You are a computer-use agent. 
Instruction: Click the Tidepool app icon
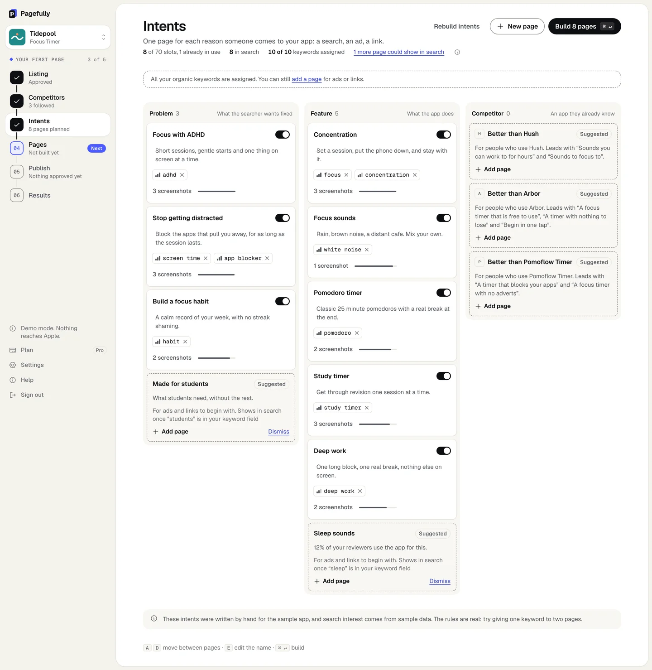coord(17,37)
